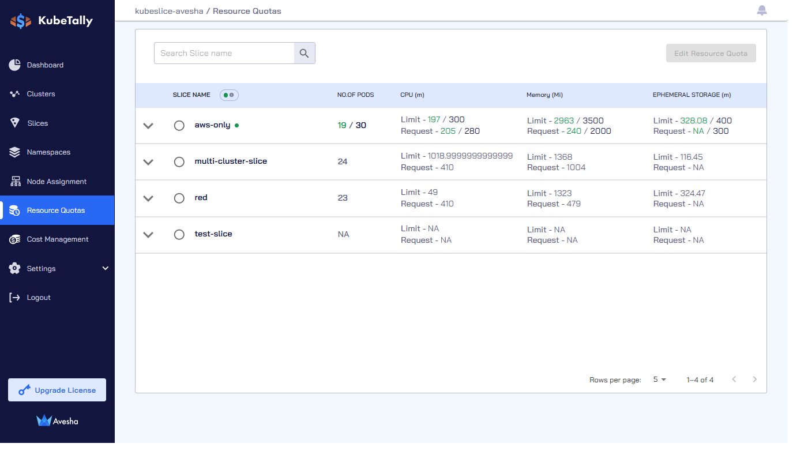
Task: Click the red slice name
Action: point(201,197)
